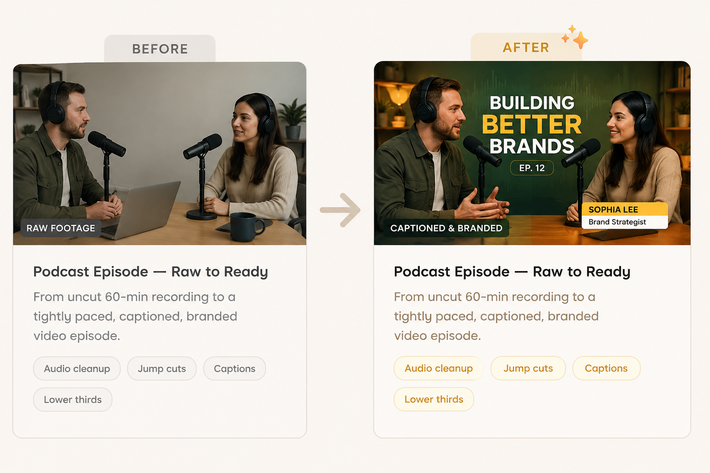Click the RAW FOOTAGE badge
710x473 pixels.
point(61,228)
